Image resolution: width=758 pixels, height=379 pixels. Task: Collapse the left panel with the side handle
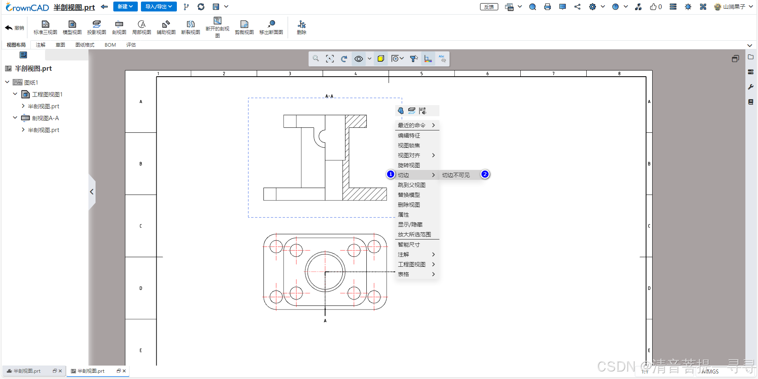click(x=92, y=192)
